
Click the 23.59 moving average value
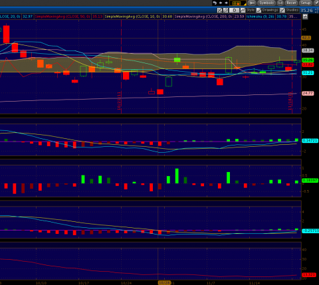pyautogui.click(x=239, y=17)
